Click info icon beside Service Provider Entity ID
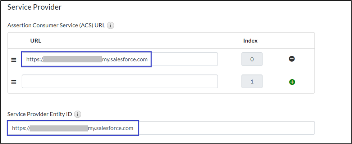 (78, 114)
